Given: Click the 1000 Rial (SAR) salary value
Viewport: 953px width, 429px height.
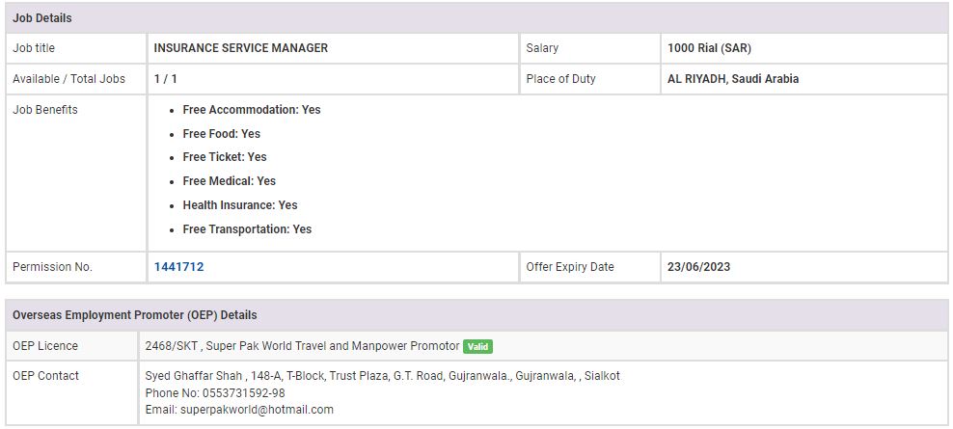Looking at the screenshot, I should click(x=709, y=48).
